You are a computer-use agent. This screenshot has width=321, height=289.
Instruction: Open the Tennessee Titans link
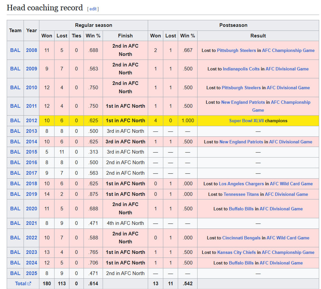point(241,194)
